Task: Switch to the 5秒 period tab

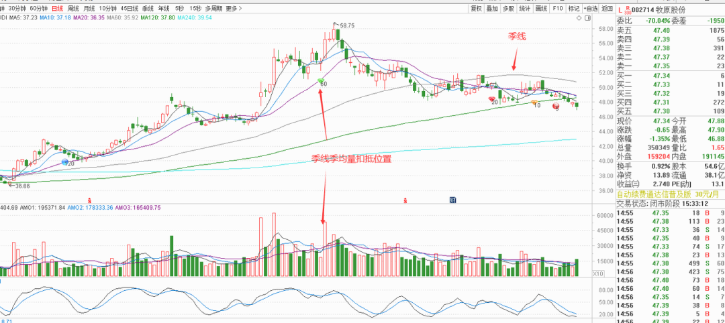Action: click(179, 9)
